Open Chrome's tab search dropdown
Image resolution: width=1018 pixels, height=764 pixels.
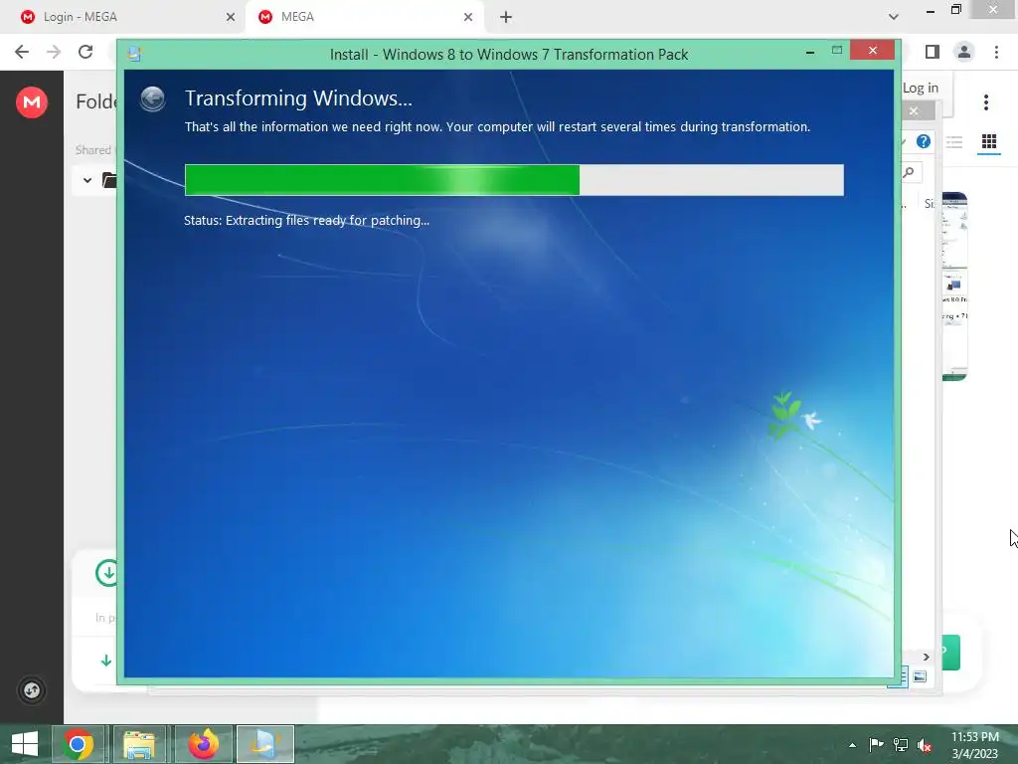[x=894, y=17]
